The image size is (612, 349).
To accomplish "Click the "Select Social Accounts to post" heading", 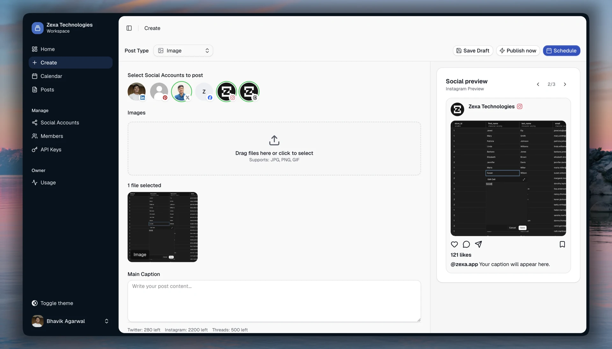I will (x=165, y=75).
